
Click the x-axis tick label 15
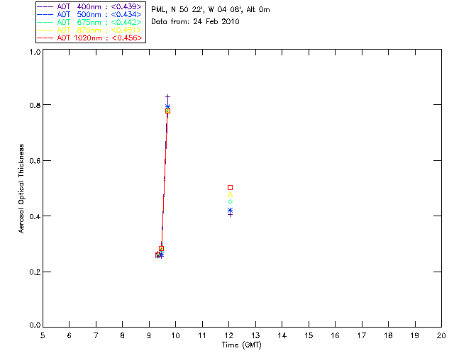[309, 335]
